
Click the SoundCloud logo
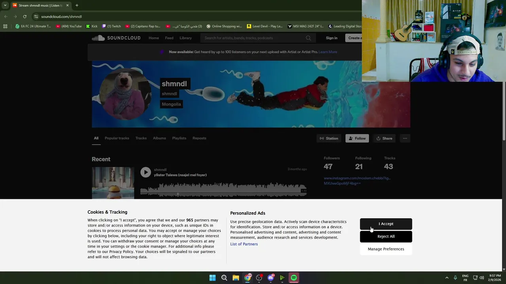tap(116, 38)
